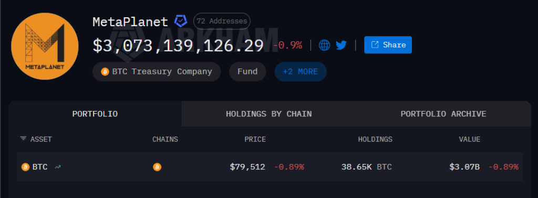Viewport: 538px width, 198px height.
Task: Switch to the PORTFOLIO ARCHIVE tab
Action: coord(443,114)
